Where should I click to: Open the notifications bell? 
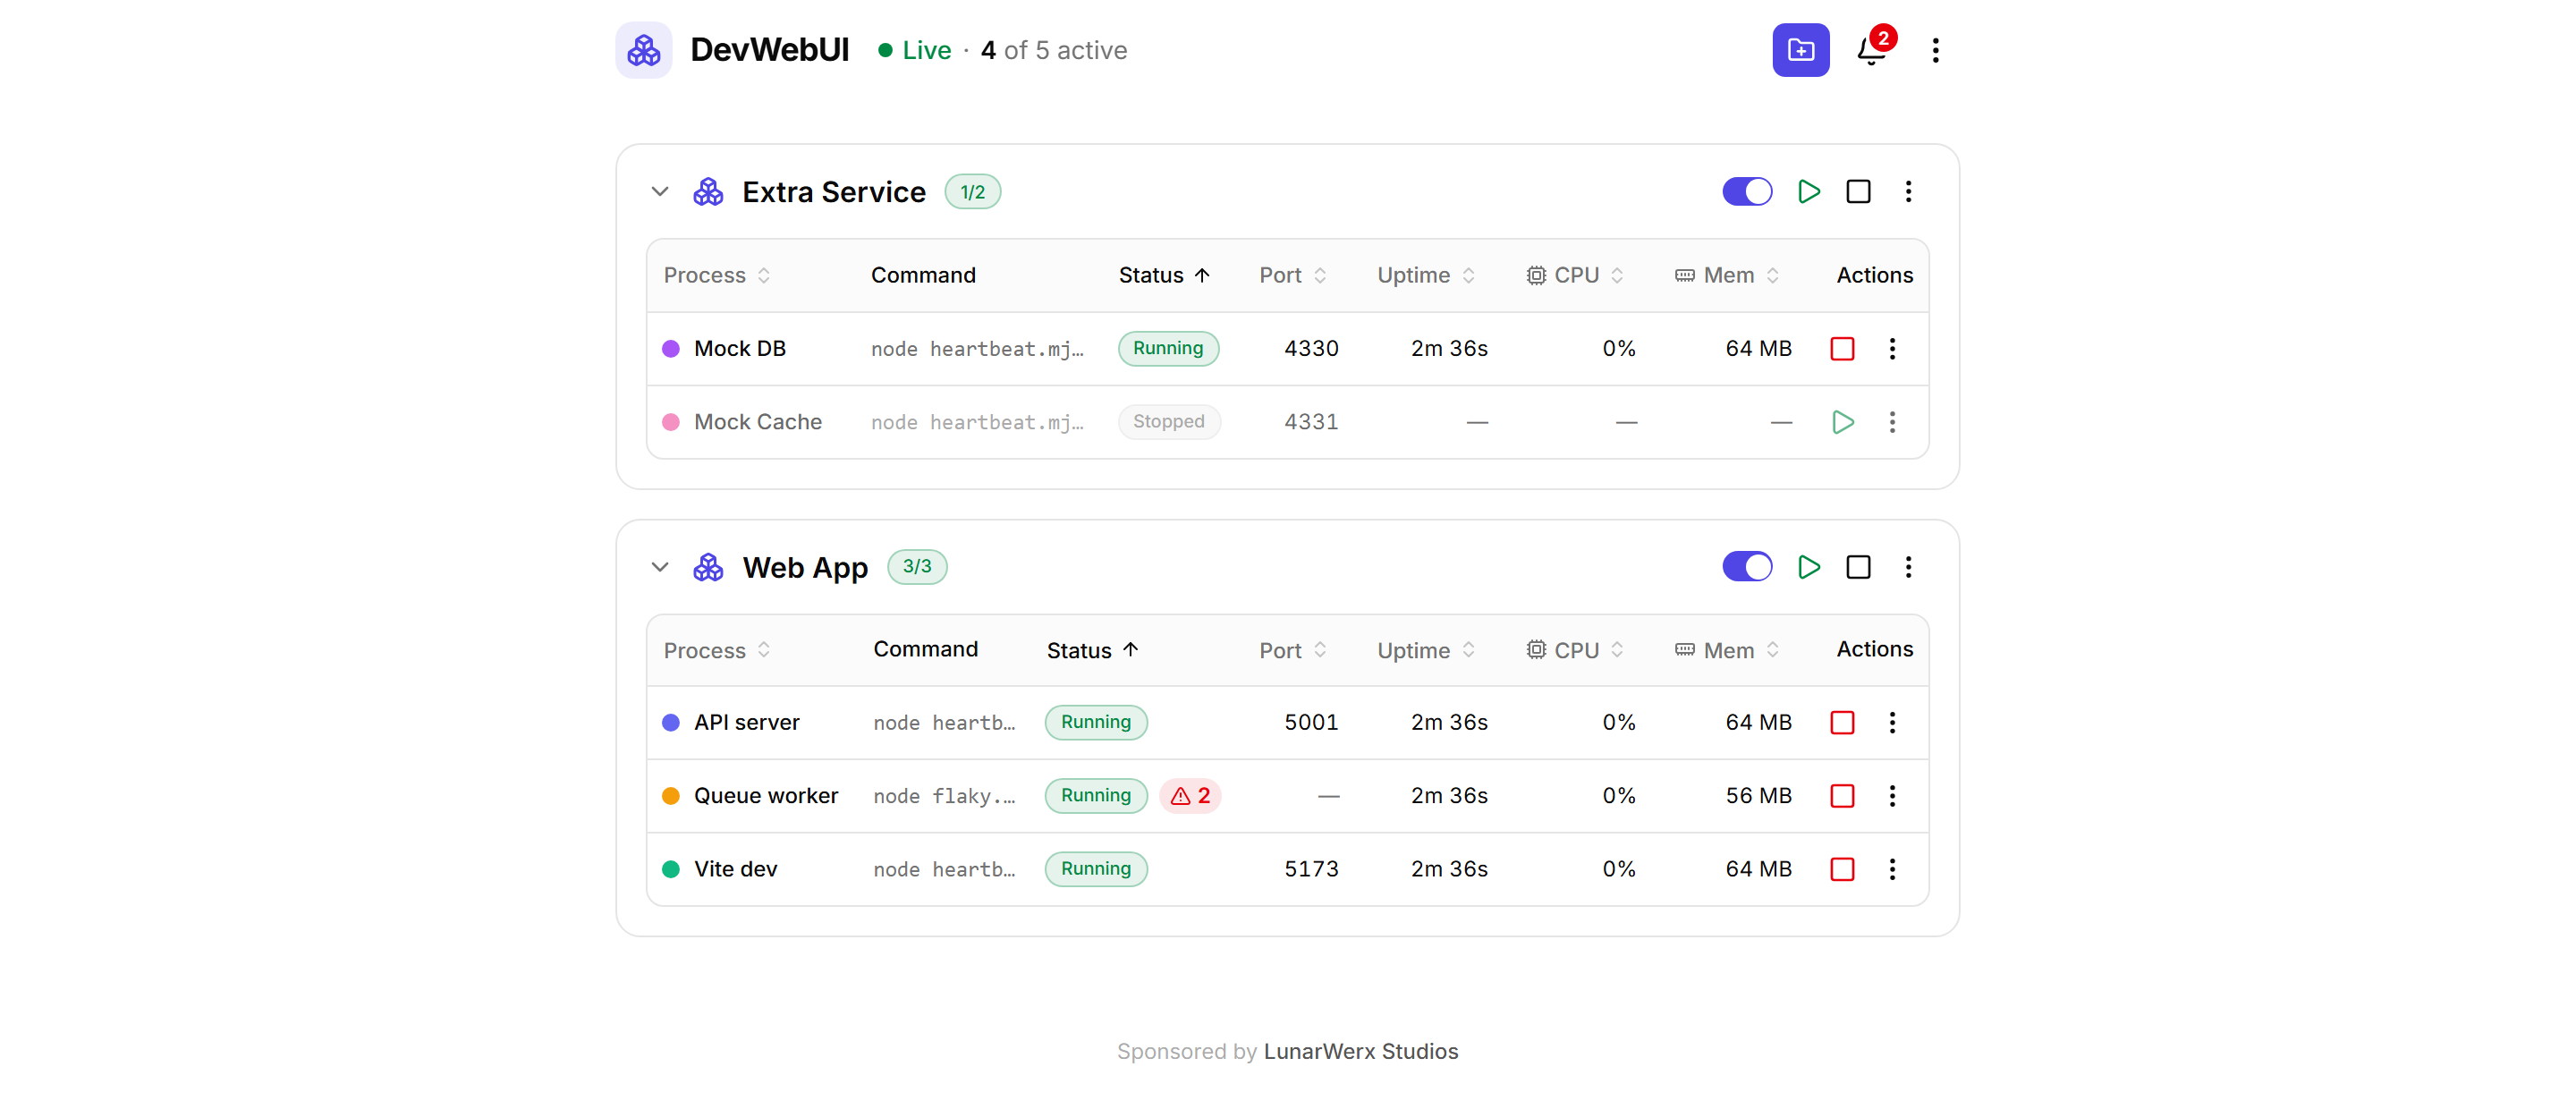1871,50
